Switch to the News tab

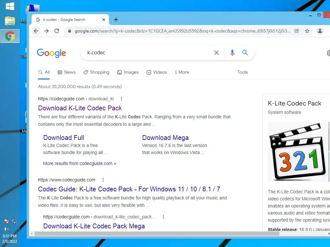click(x=66, y=72)
